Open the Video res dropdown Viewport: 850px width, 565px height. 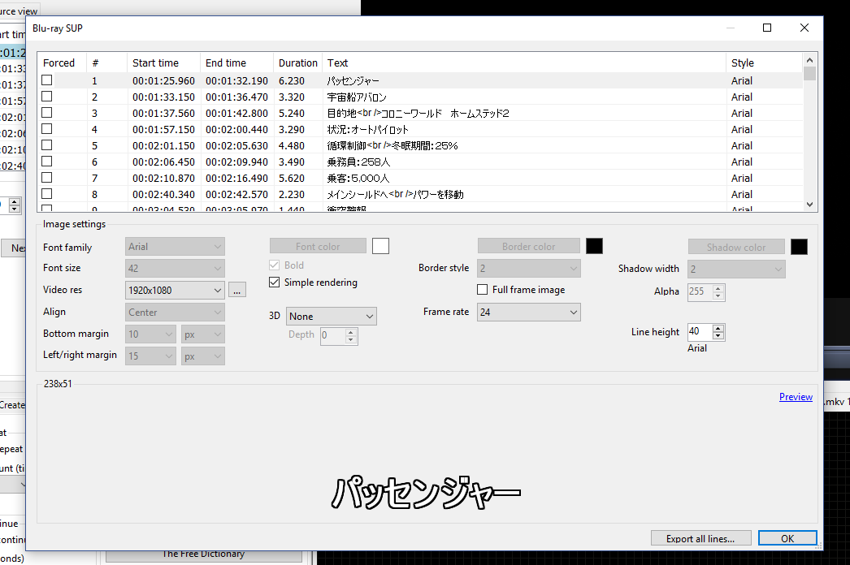tap(174, 290)
